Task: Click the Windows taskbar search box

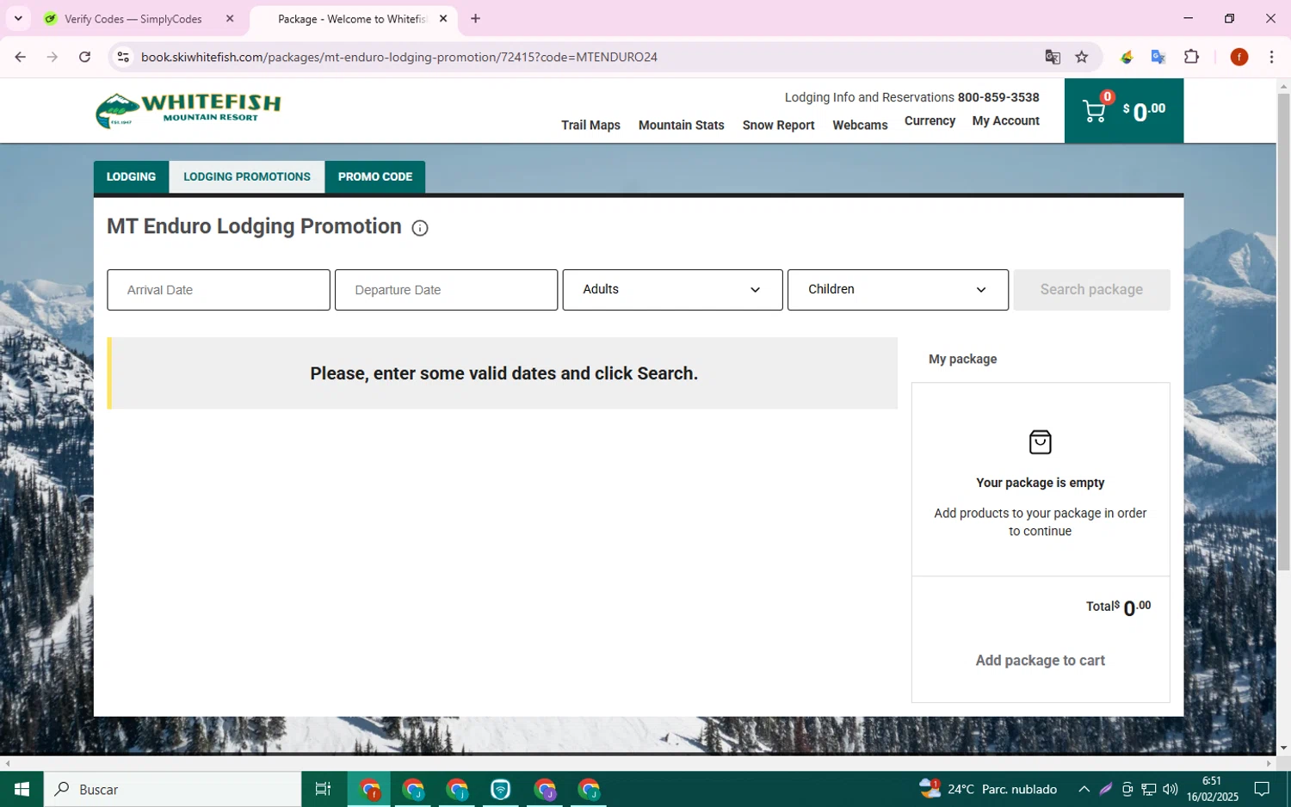Action: 172,789
